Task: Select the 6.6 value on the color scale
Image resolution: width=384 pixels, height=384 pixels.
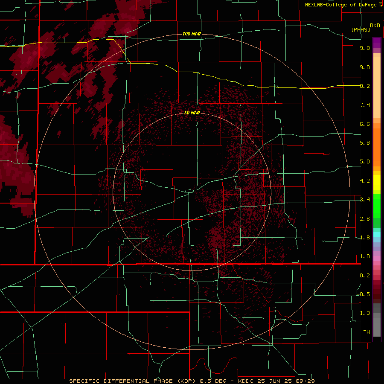Action: pyautogui.click(x=365, y=124)
